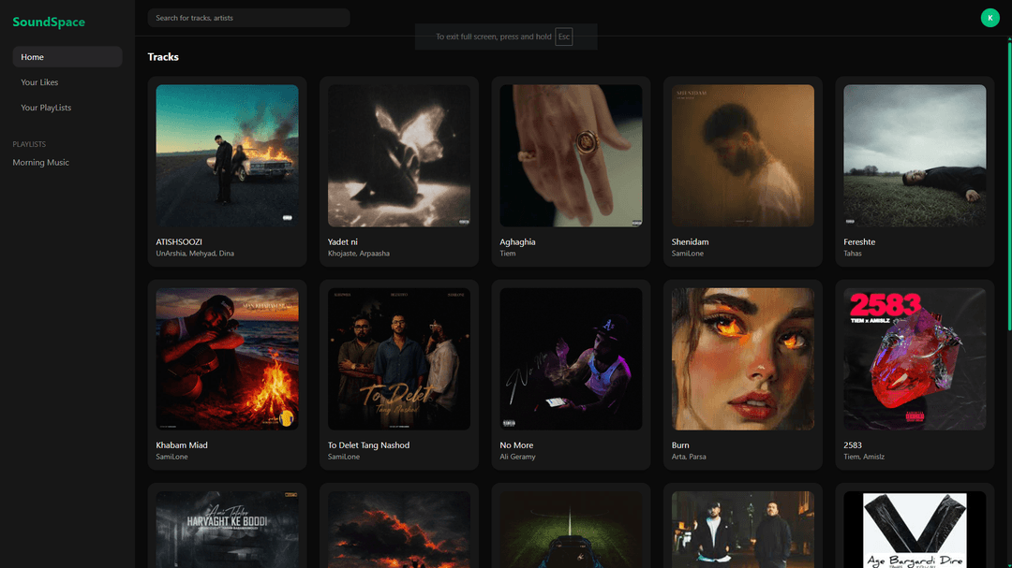The height and width of the screenshot is (568, 1012).
Task: Click artist text Tiem, Amislz
Action: [864, 457]
